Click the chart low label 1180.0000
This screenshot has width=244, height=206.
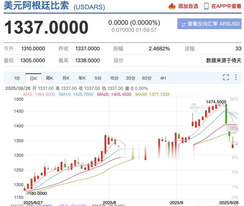click(x=37, y=193)
